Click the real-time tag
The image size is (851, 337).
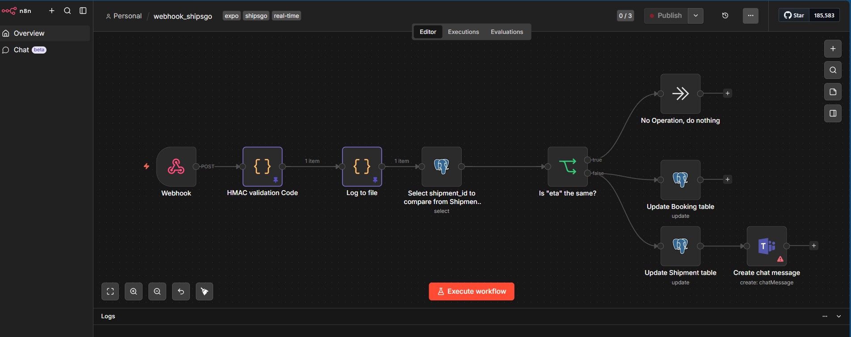pos(286,16)
